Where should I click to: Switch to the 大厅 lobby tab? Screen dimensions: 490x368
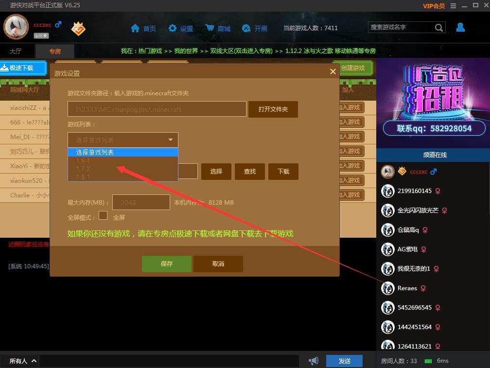click(16, 51)
